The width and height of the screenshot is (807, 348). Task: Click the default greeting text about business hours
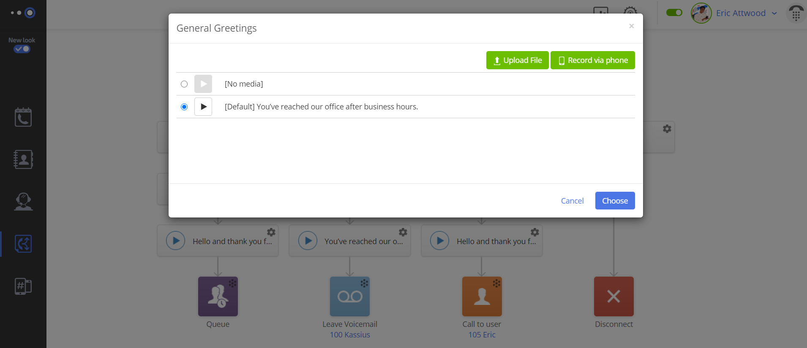pos(321,107)
